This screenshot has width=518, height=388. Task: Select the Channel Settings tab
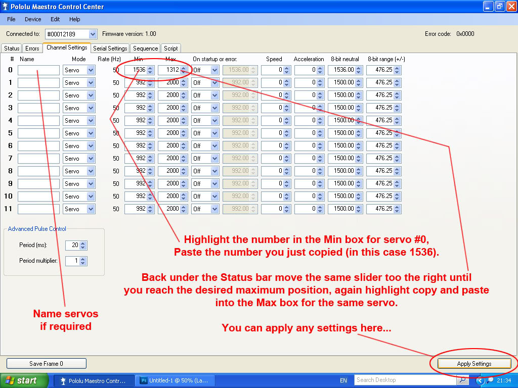pos(67,47)
